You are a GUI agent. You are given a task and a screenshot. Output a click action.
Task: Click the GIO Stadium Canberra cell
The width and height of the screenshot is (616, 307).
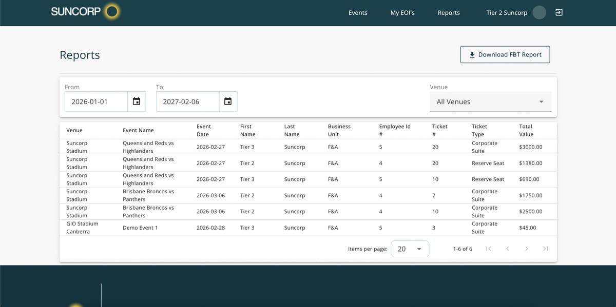82,228
